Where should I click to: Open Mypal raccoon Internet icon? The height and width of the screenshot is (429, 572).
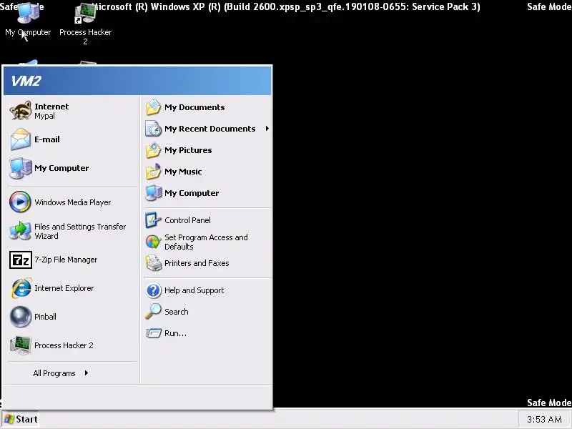(x=21, y=111)
